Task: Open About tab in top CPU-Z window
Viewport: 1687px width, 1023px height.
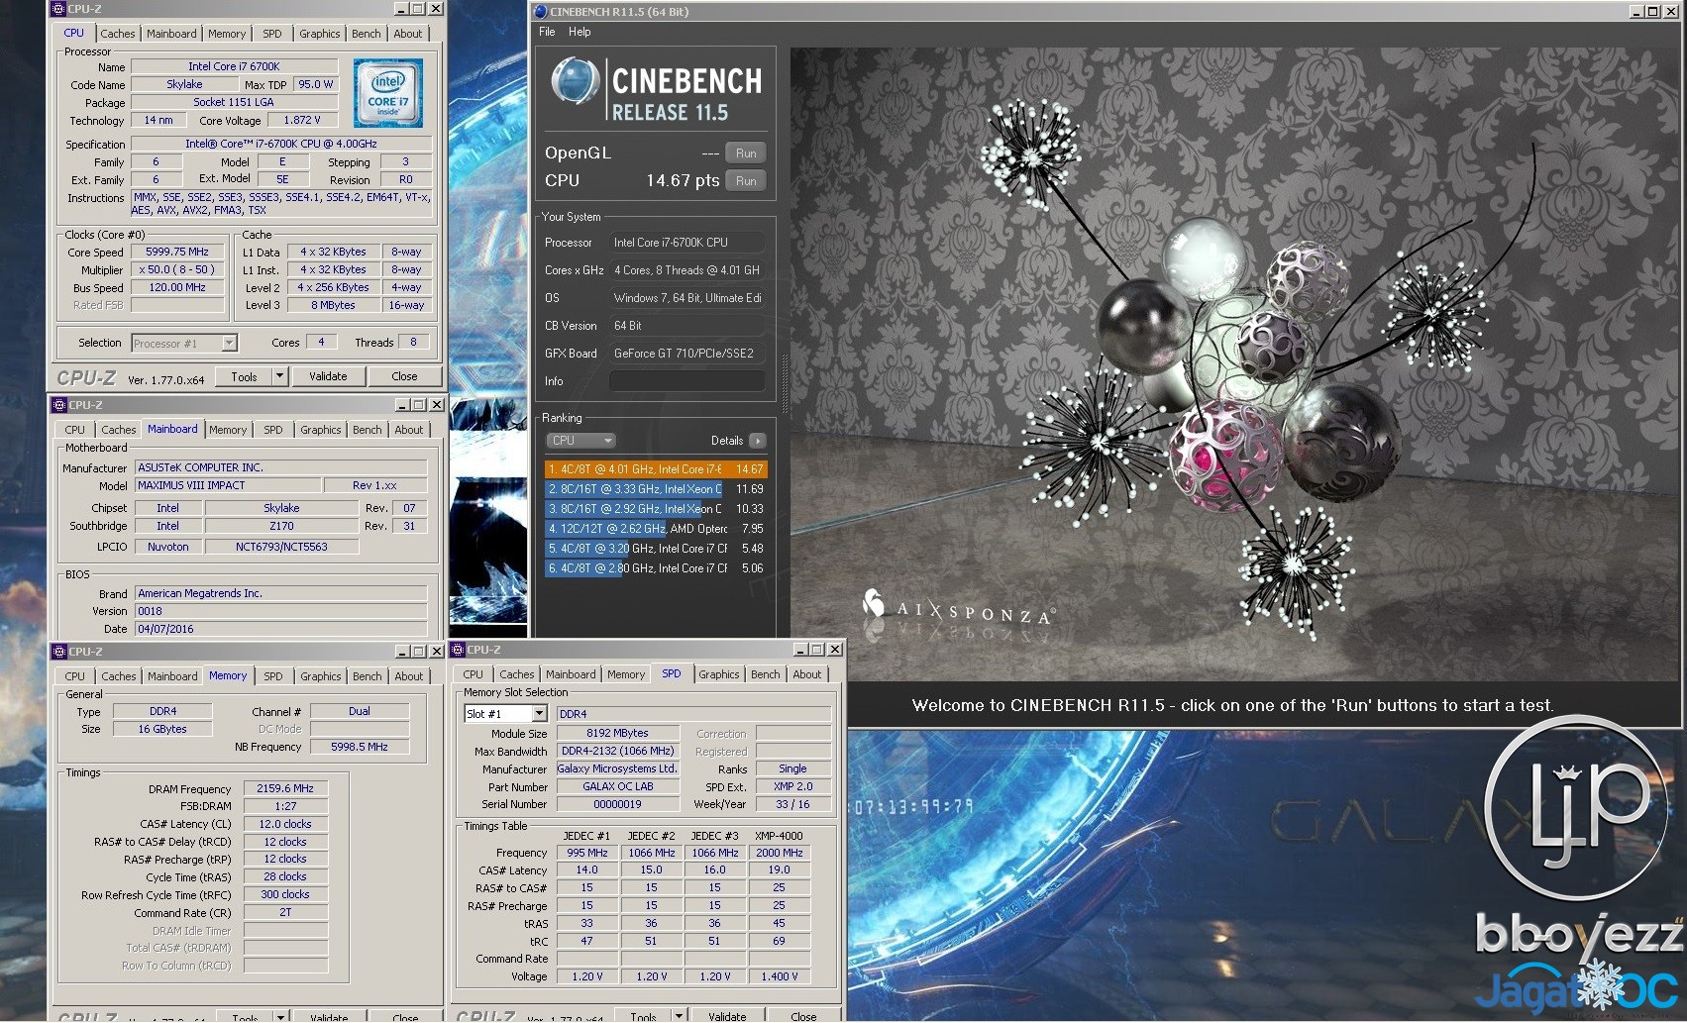Action: (407, 34)
